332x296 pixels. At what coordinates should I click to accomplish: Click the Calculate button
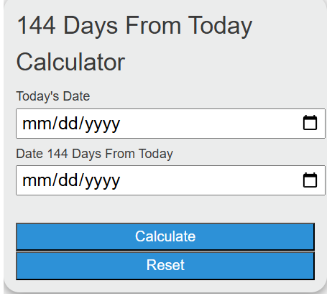tap(165, 236)
